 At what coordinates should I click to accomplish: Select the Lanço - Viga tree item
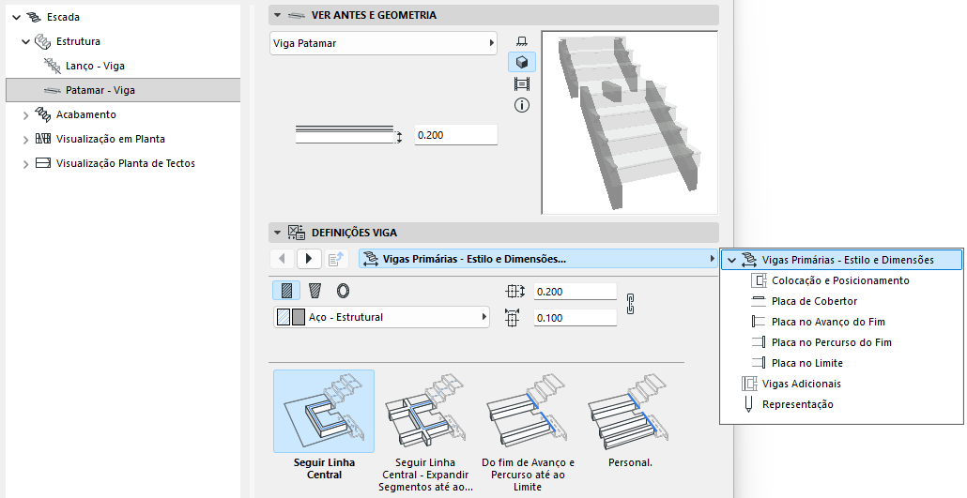tap(95, 66)
